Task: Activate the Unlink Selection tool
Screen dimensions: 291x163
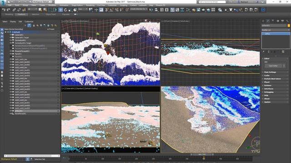Action: coord(19,10)
